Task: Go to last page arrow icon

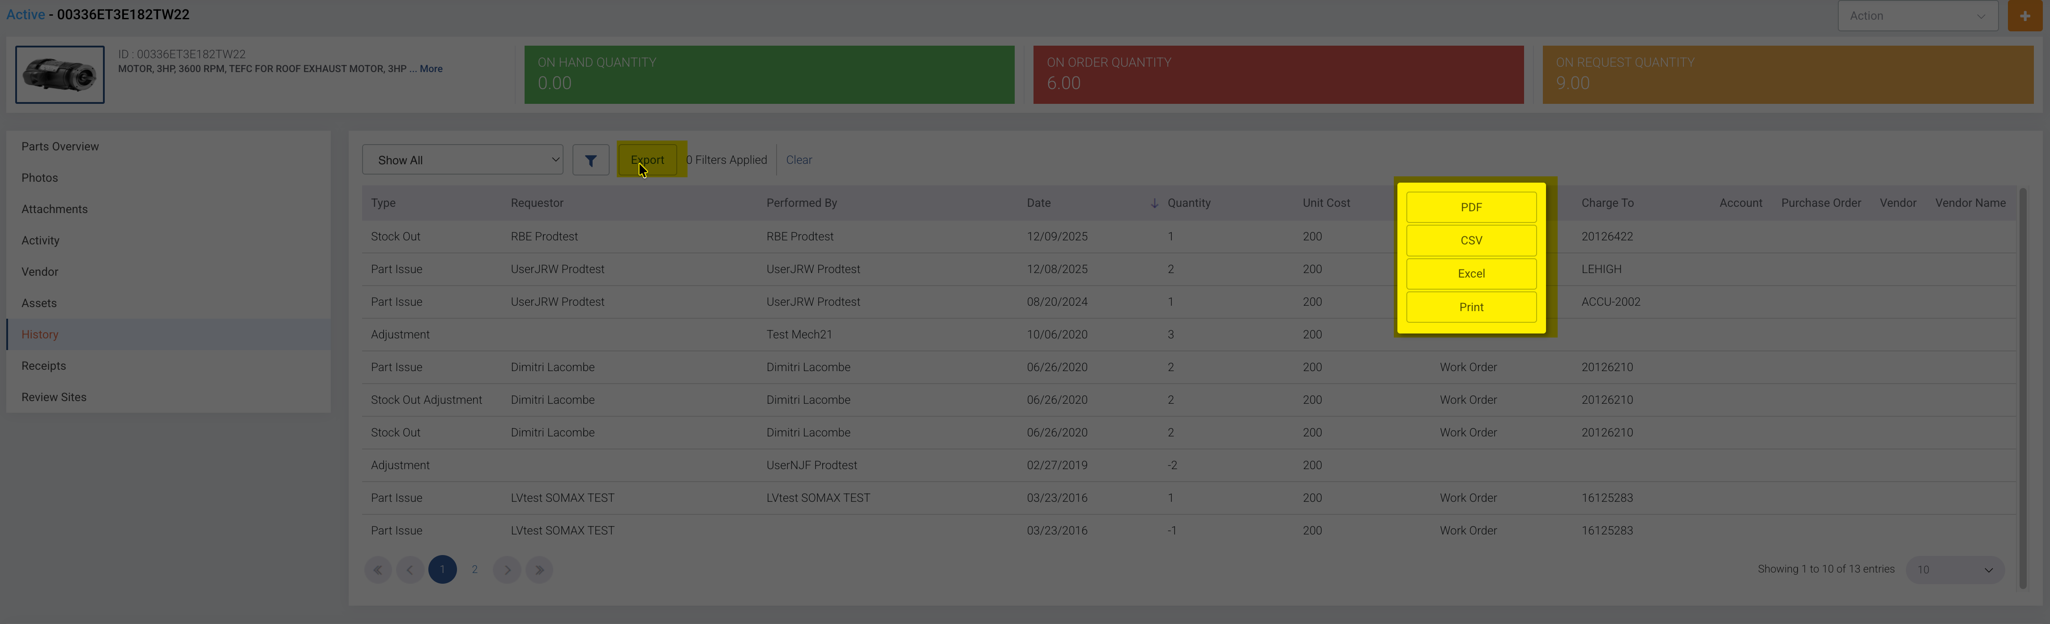Action: (x=539, y=570)
